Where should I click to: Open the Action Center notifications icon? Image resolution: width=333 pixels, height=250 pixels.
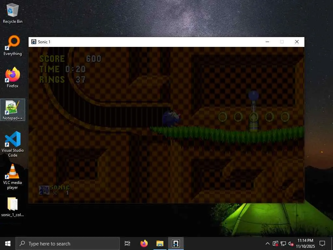[322, 243]
